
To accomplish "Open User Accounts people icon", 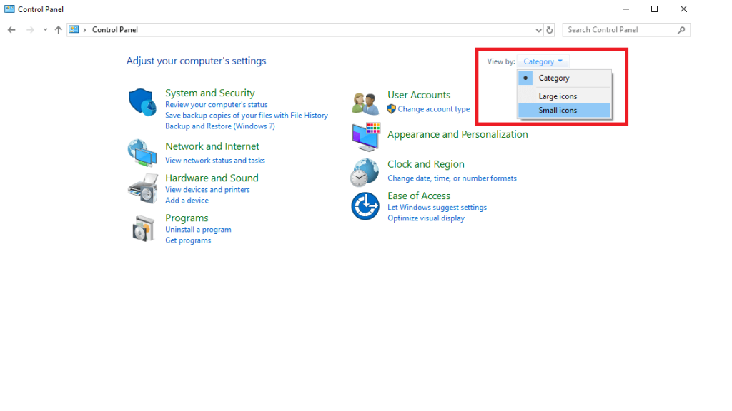I will tap(365, 103).
